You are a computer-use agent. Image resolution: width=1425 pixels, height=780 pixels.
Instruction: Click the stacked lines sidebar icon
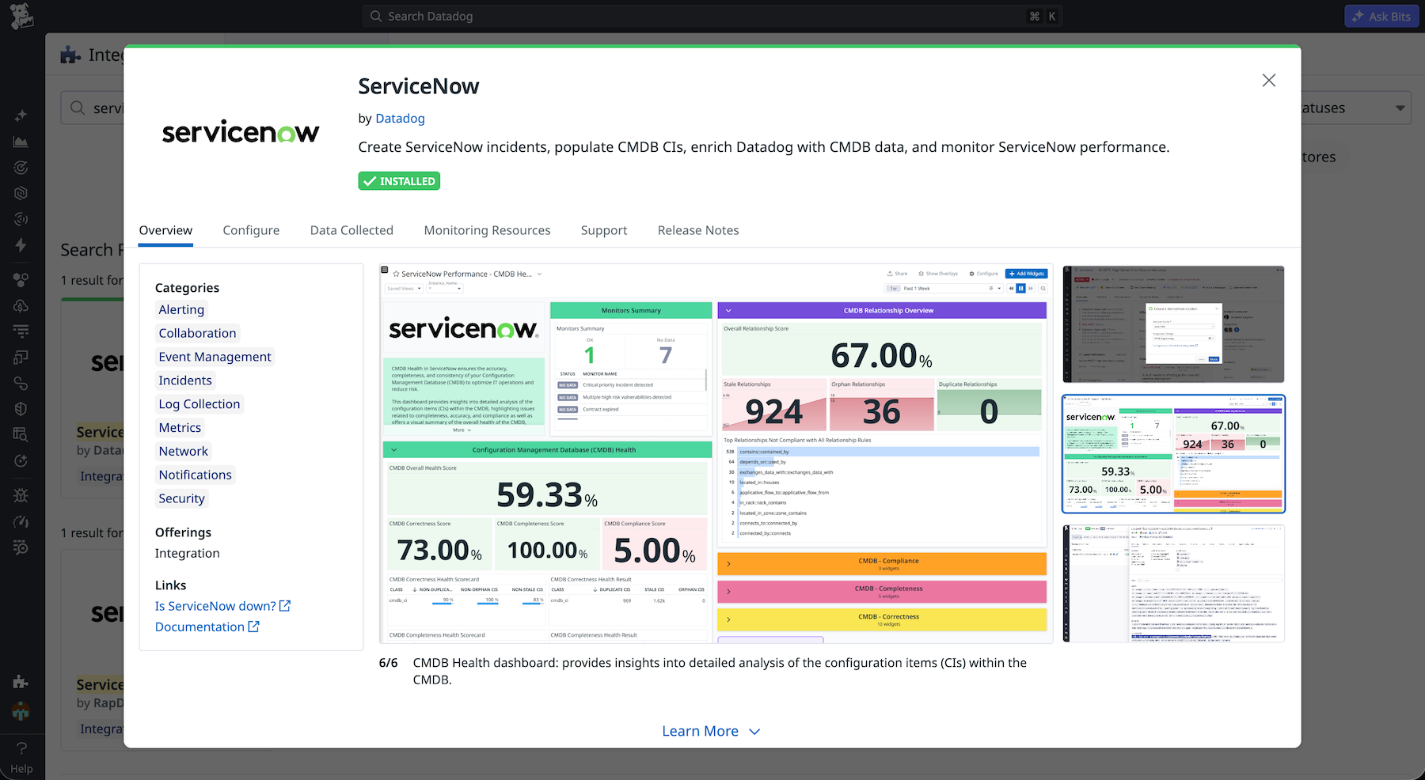21,331
